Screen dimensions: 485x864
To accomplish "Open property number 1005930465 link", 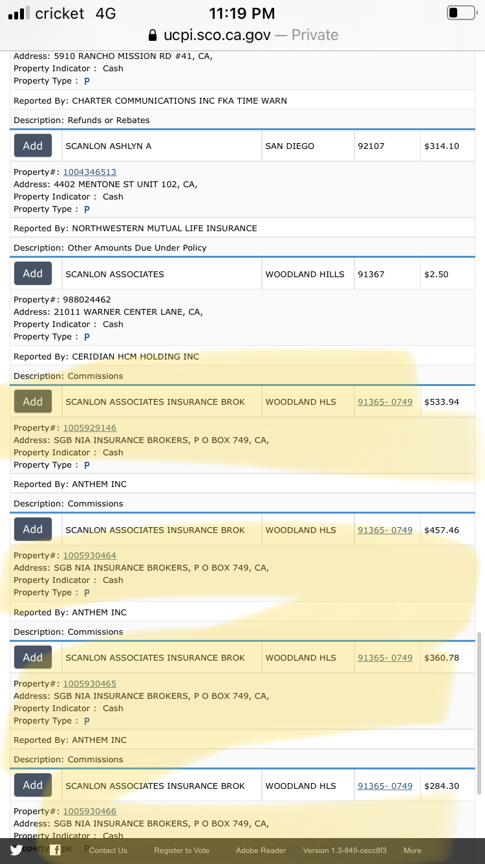I will click(x=89, y=683).
